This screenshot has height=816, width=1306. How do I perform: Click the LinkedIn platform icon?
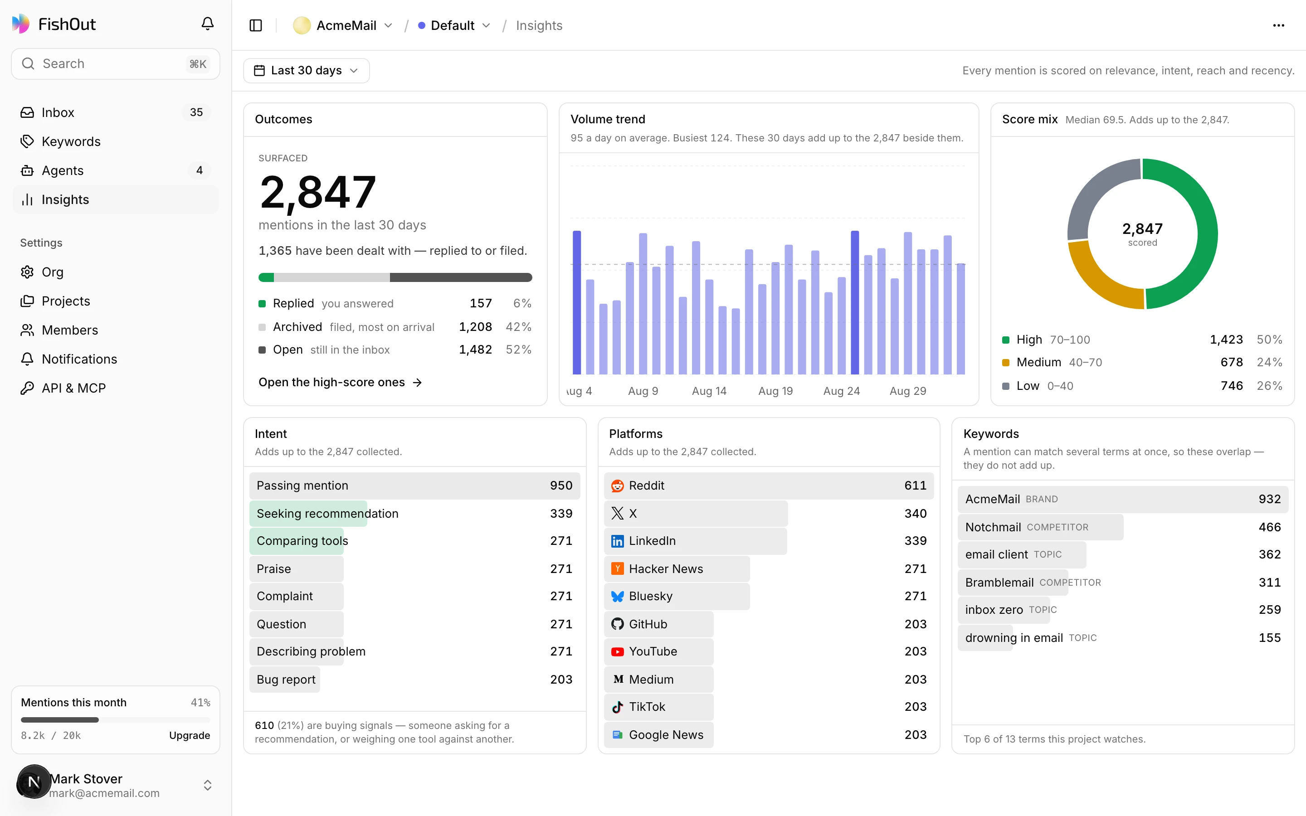(617, 541)
